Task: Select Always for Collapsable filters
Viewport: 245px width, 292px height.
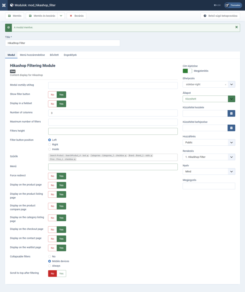Action: coord(50,266)
